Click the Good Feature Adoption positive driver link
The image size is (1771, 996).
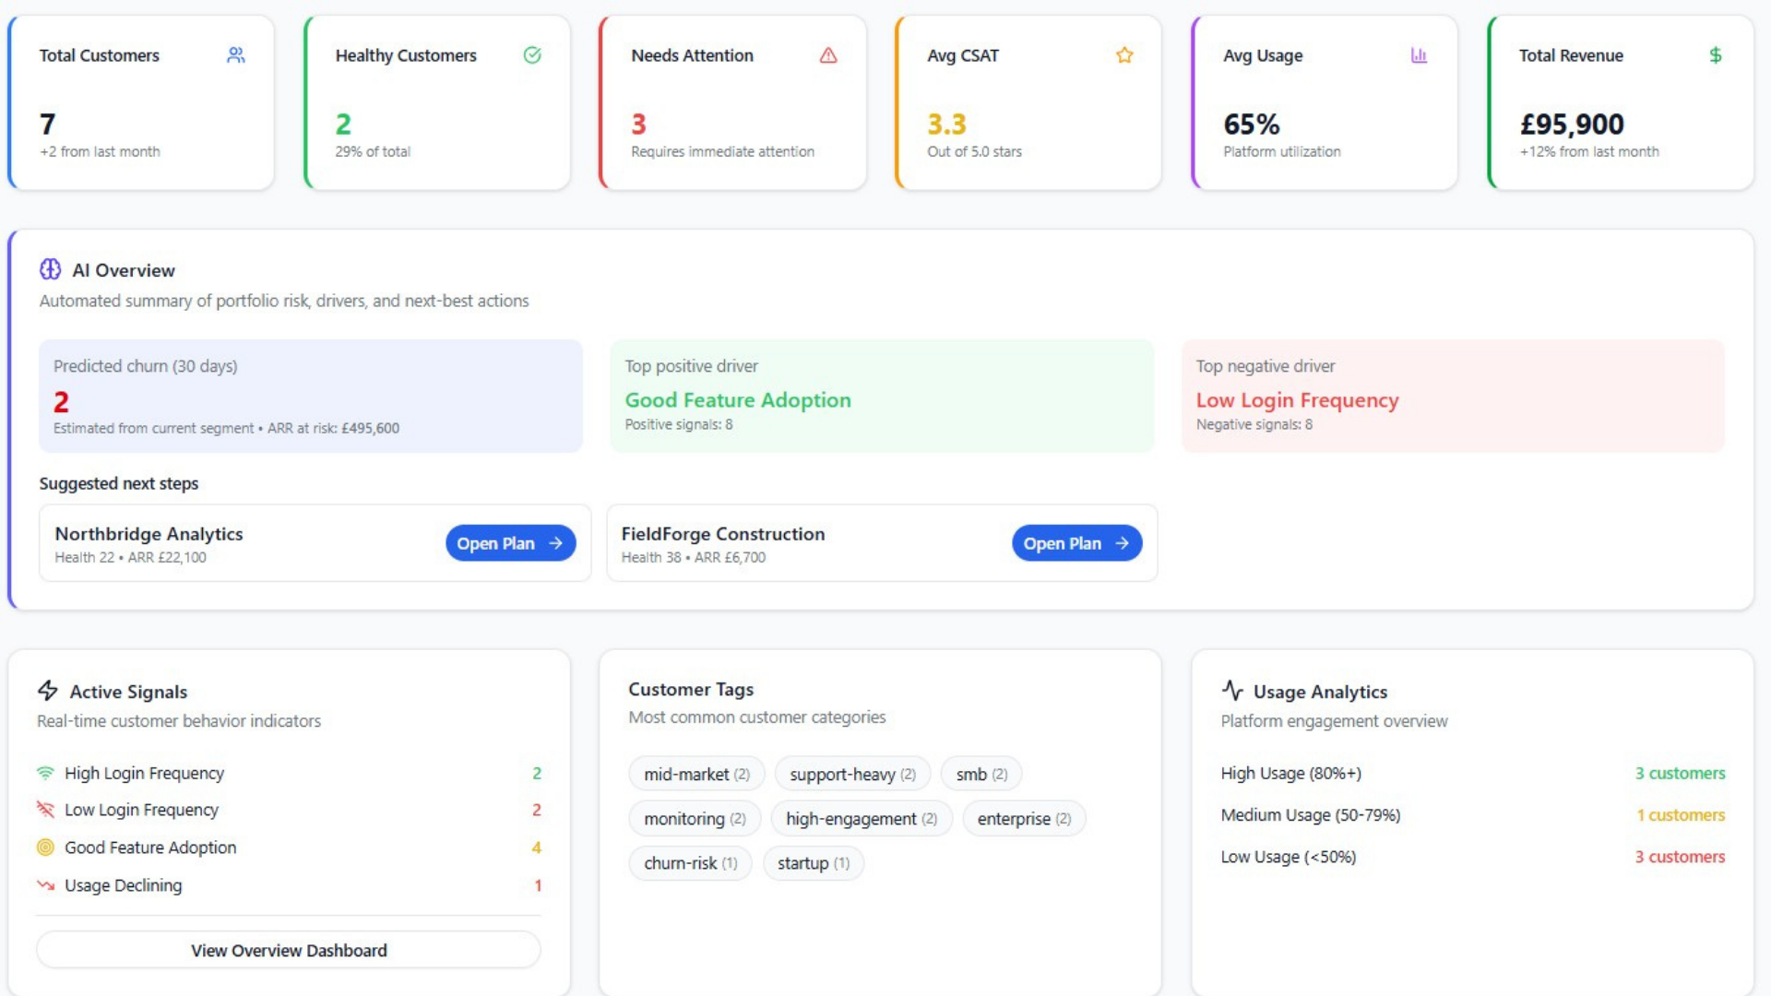tap(737, 400)
